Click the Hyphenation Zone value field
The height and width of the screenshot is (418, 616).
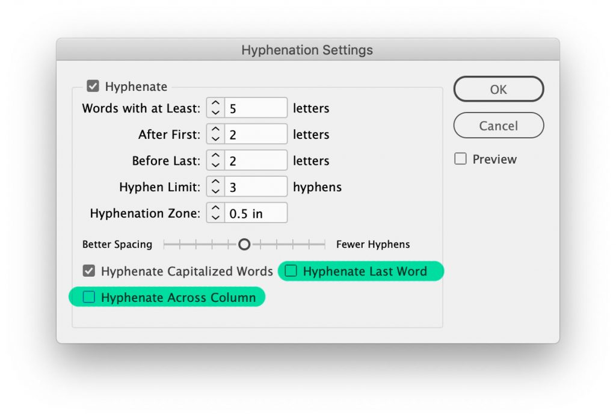click(256, 214)
